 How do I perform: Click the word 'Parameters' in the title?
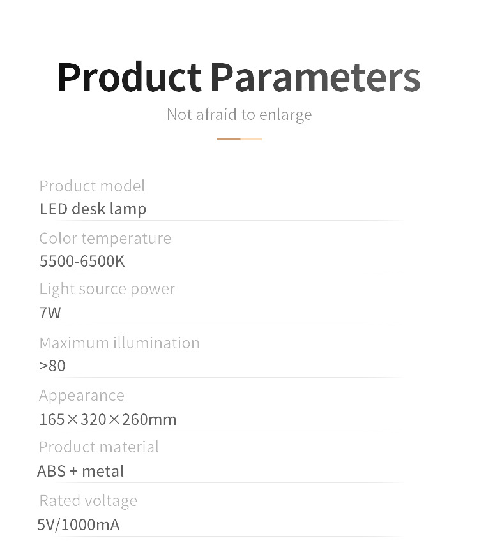[x=315, y=78]
